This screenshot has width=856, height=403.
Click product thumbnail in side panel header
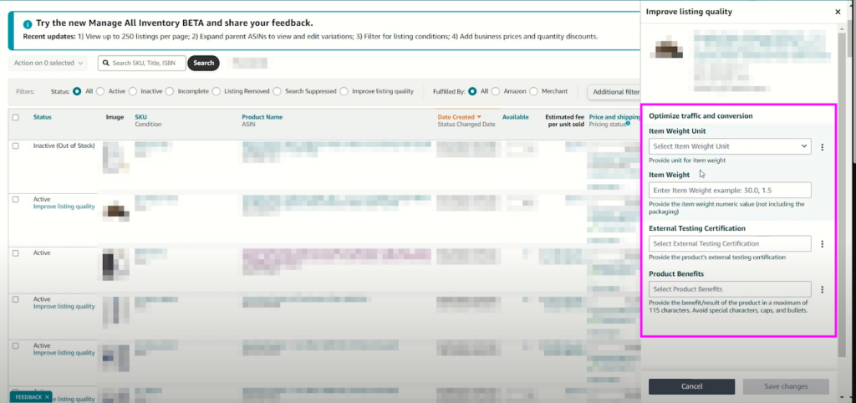pyautogui.click(x=666, y=49)
